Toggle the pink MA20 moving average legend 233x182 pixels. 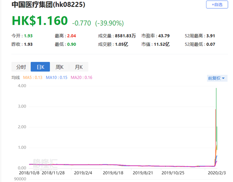tap(82, 77)
